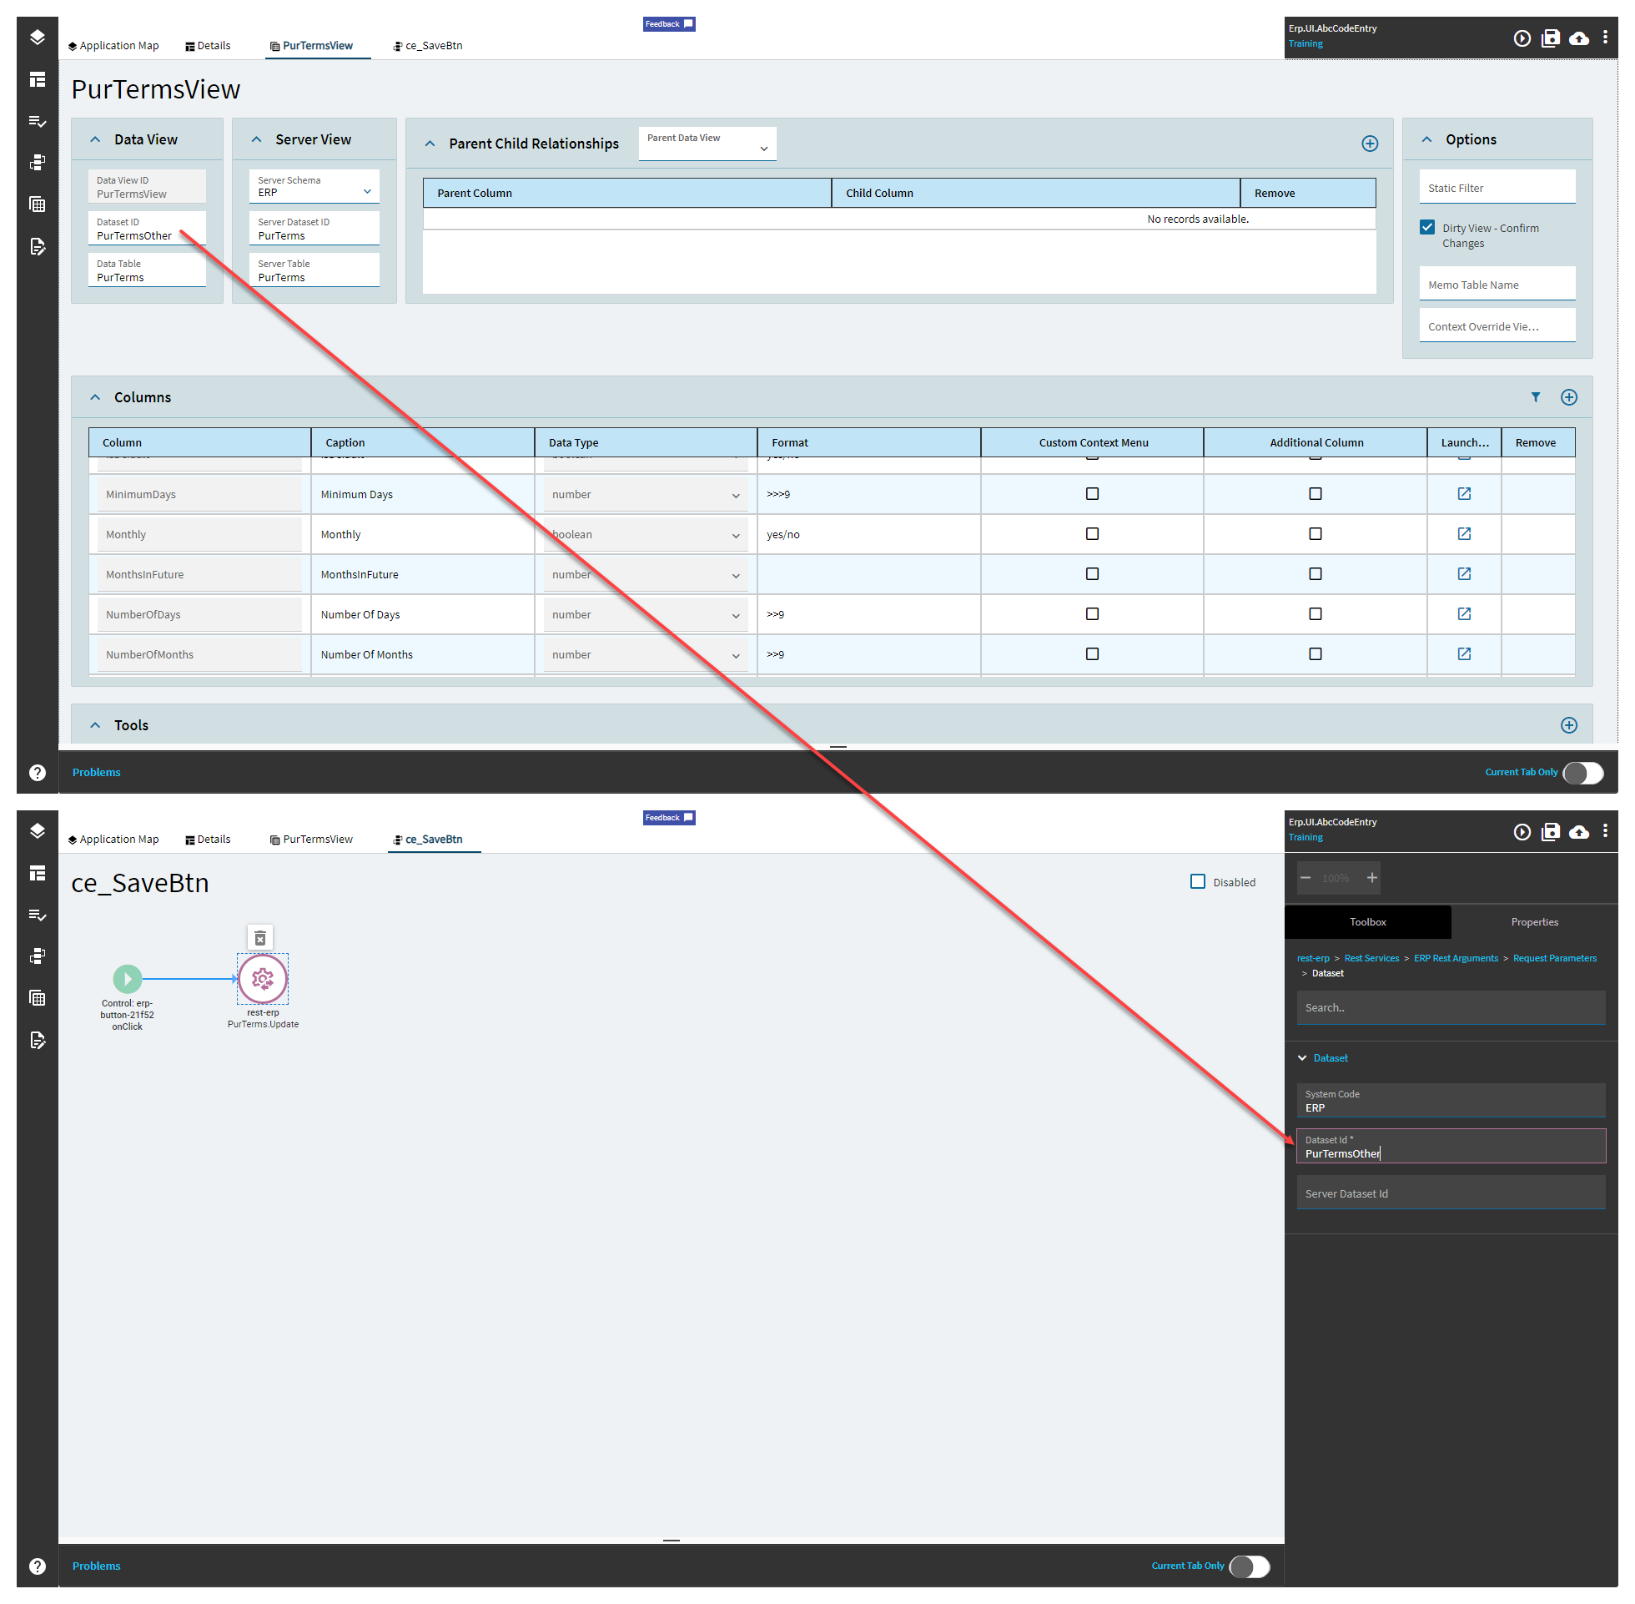Open launch icon for MinimumDays row
This screenshot has height=1604, width=1635.
pyautogui.click(x=1463, y=494)
